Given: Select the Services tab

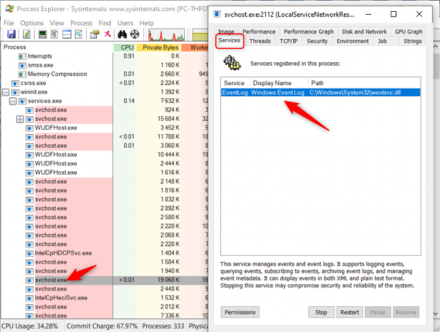Looking at the screenshot, I should [x=229, y=40].
